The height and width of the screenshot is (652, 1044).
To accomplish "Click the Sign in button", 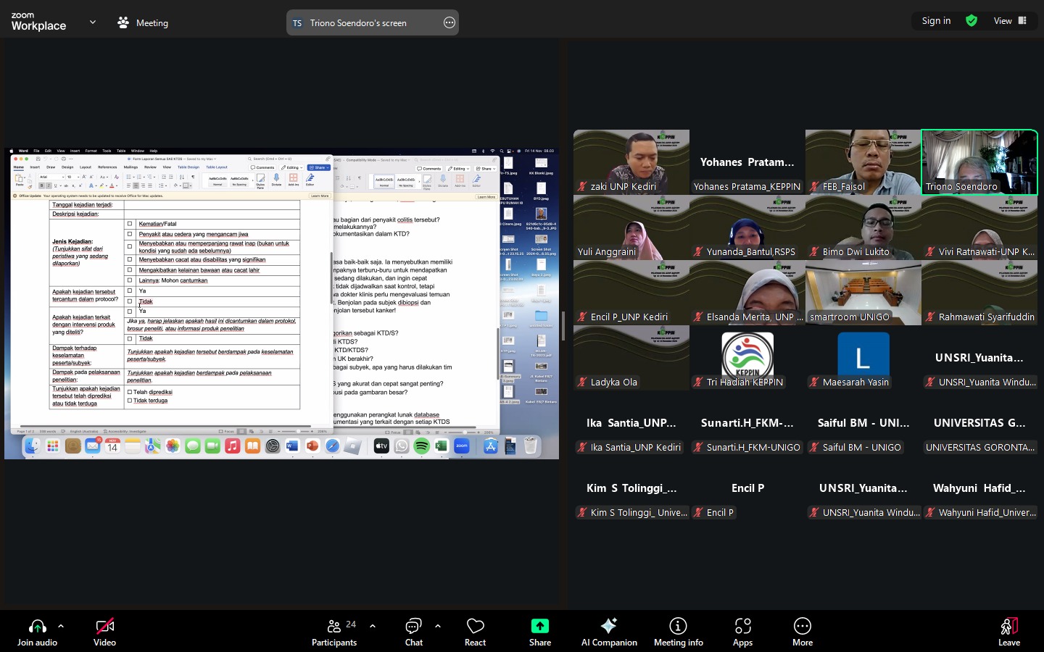I will click(936, 21).
